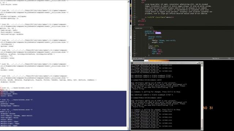Click 'font-weight: normal;' in compiled CSS
The height and width of the screenshot is (131, 234).
tap(11, 32)
